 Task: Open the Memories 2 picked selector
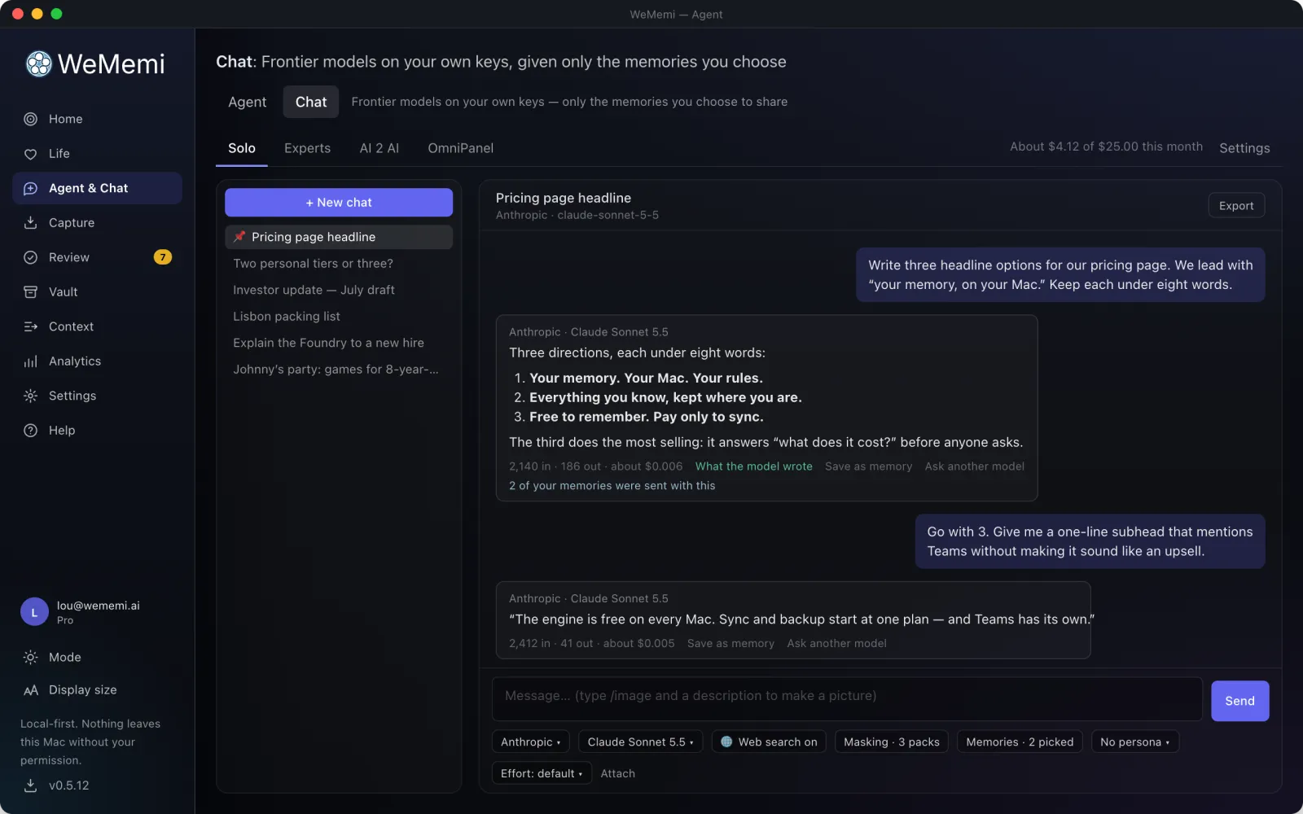(1020, 742)
